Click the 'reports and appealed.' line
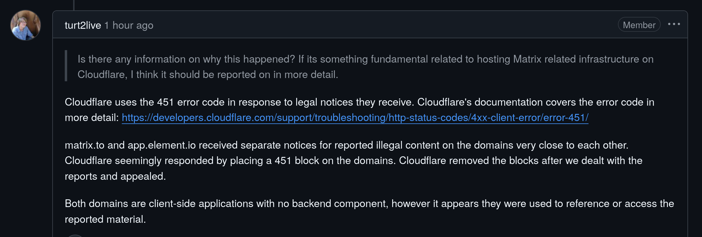The width and height of the screenshot is (702, 237). (x=115, y=176)
